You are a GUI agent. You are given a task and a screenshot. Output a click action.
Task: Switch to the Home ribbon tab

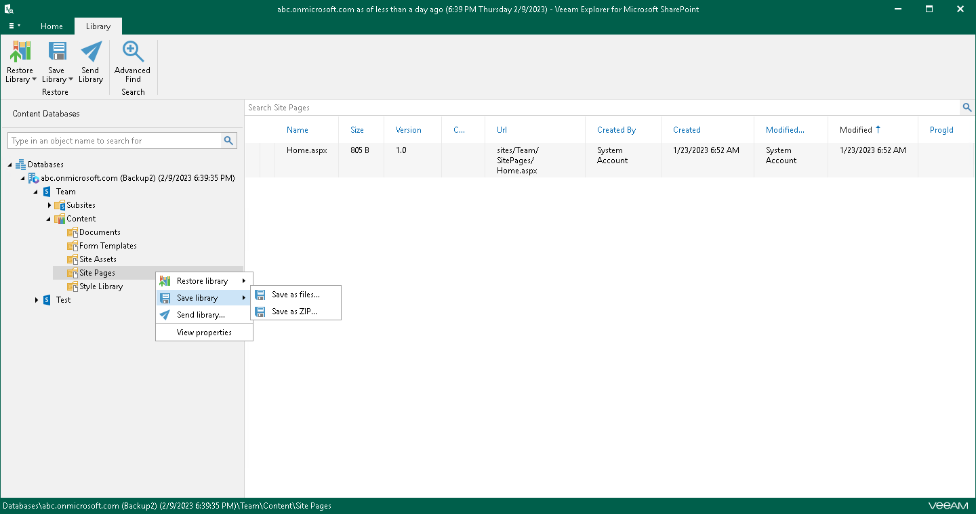(x=52, y=26)
